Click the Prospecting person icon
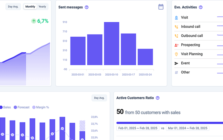 176,45
